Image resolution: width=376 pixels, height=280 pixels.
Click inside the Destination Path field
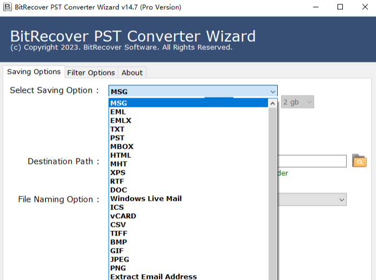coord(312,161)
